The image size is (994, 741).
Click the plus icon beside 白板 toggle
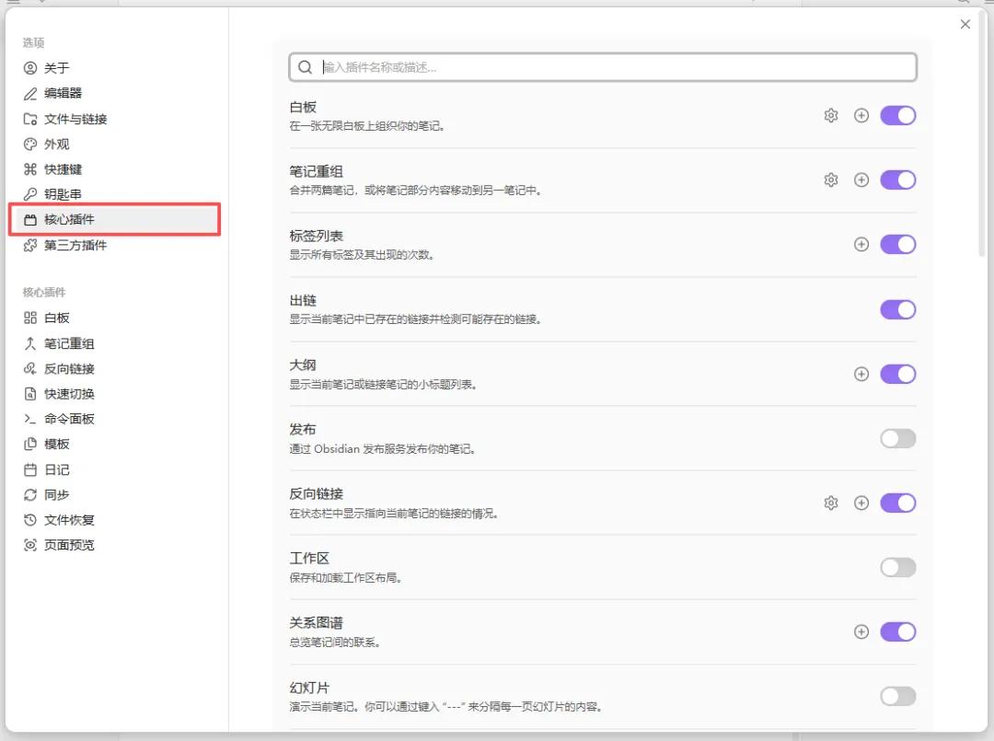(x=861, y=115)
